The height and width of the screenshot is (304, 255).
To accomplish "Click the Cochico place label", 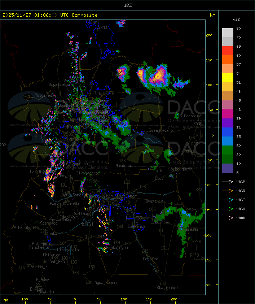I will tap(150, 259).
